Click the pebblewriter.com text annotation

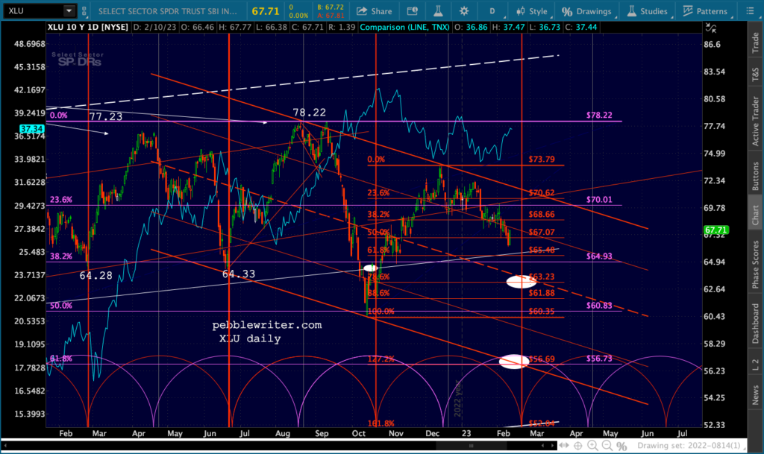pos(267,325)
